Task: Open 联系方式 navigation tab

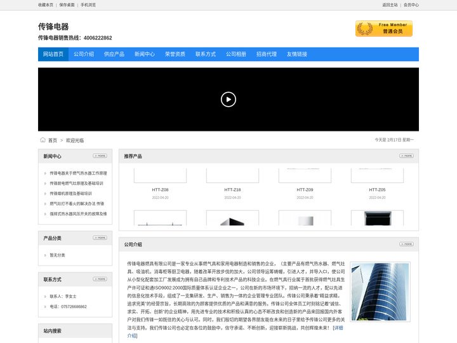Action: click(206, 54)
